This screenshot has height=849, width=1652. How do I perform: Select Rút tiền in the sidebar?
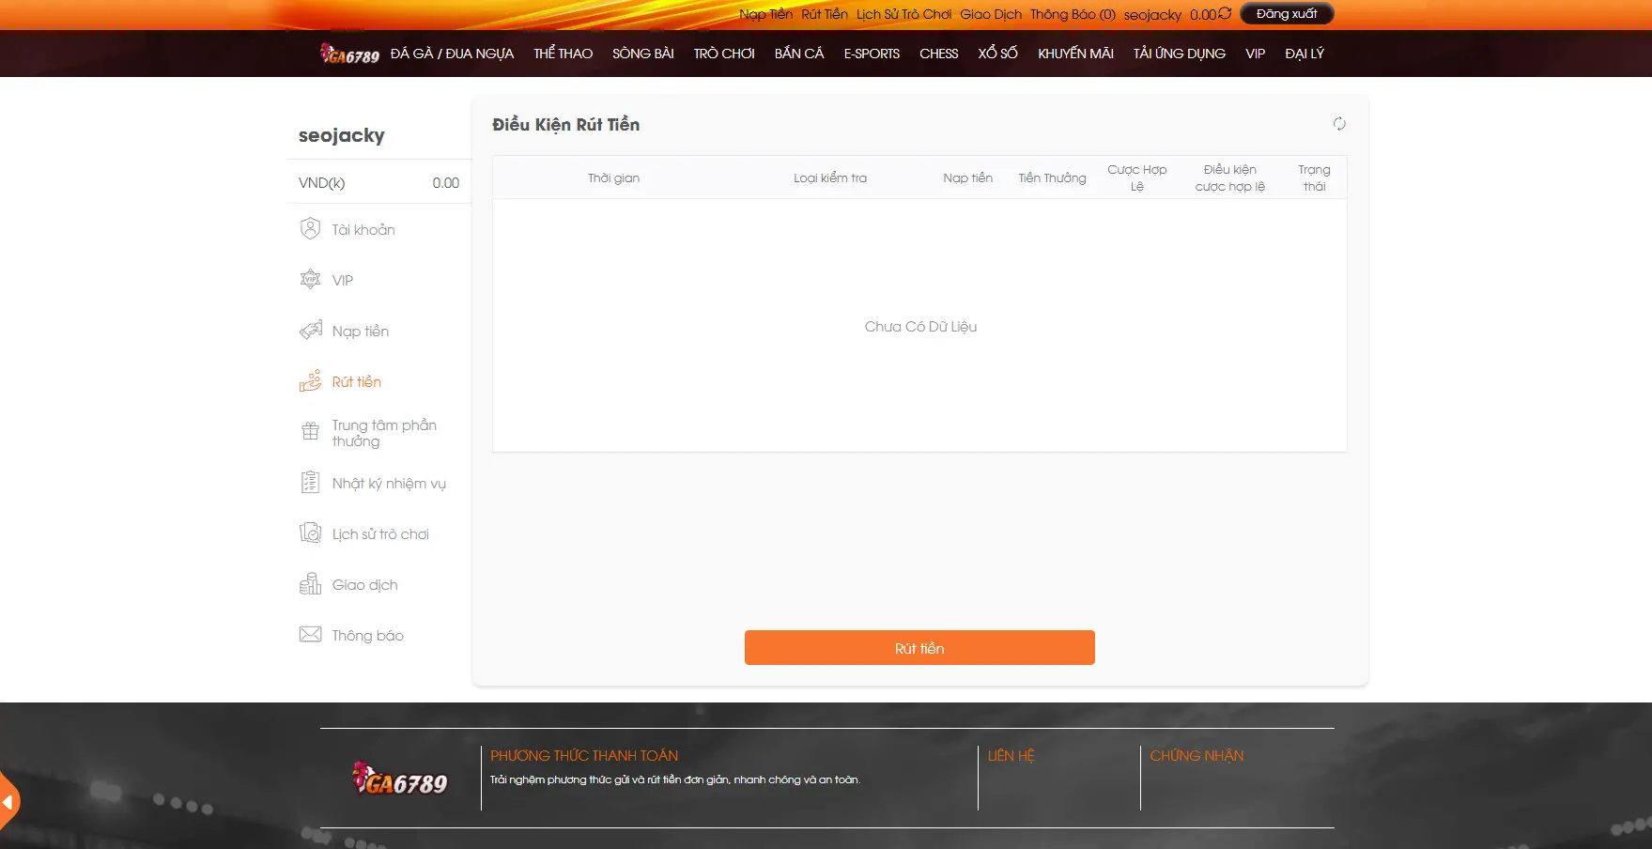pos(356,381)
